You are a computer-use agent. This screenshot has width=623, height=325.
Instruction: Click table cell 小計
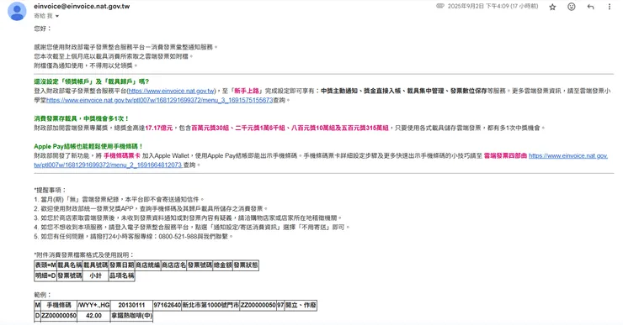95,275
